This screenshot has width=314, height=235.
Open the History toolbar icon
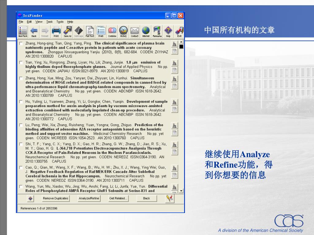(x=123, y=32)
